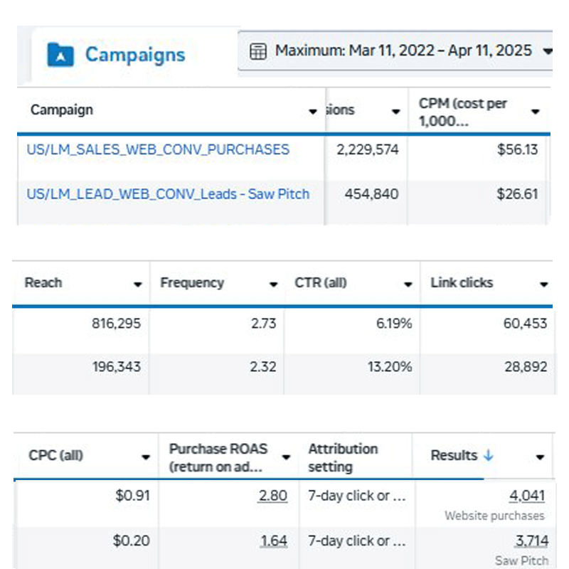This screenshot has width=569, height=569.
Task: Click the 2.80 Purchase ROAS value
Action: click(273, 496)
